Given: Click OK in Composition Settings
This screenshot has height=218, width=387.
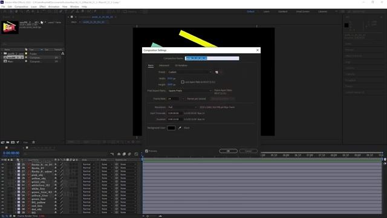Looking at the screenshot, I should 228,151.
